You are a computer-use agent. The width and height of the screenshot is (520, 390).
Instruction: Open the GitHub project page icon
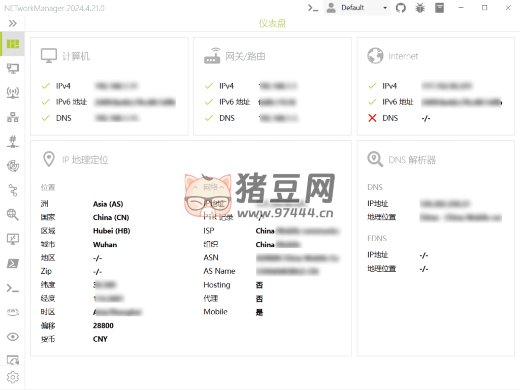[401, 8]
